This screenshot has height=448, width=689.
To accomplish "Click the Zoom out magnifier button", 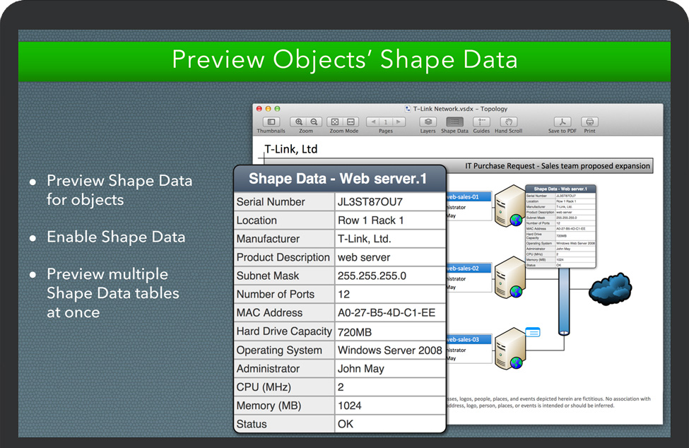I will pos(314,122).
